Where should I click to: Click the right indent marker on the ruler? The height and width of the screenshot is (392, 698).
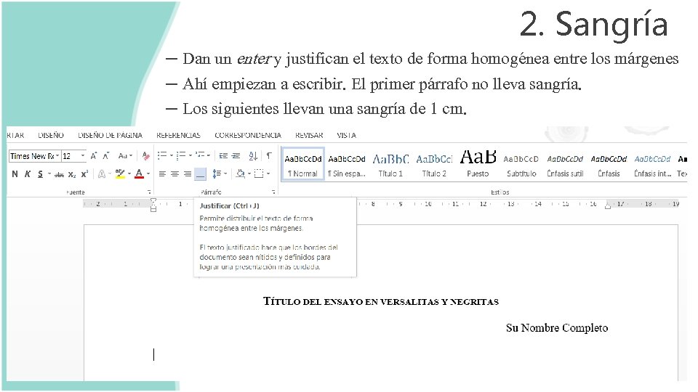[x=608, y=205]
